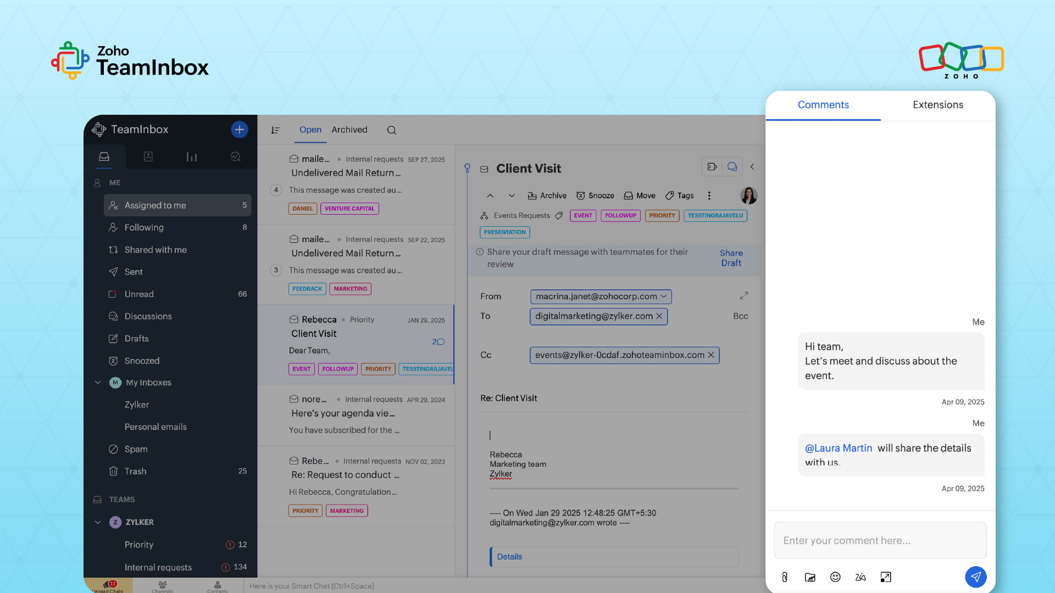Click Archive in the email toolbar

(x=547, y=195)
